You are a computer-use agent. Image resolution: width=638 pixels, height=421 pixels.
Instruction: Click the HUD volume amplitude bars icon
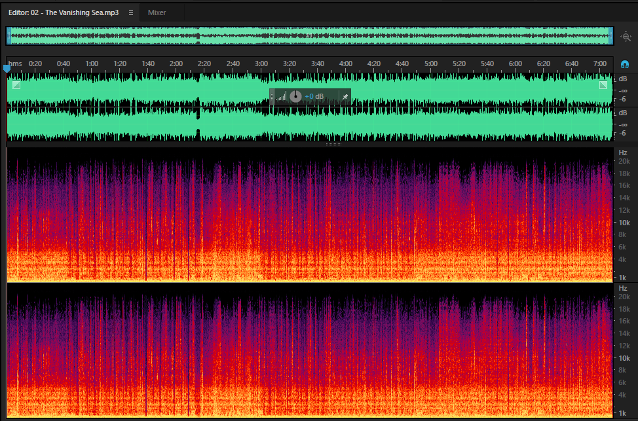point(281,97)
